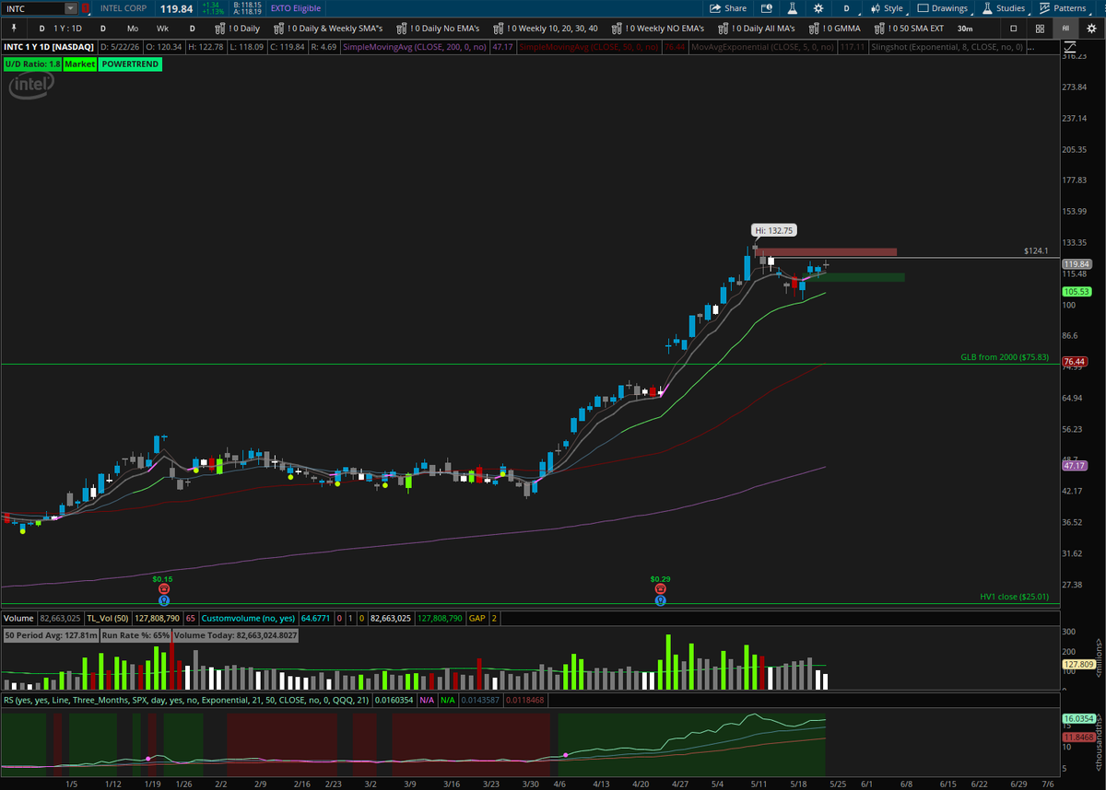Click the blue lightbulb icon under $0.29

click(660, 600)
